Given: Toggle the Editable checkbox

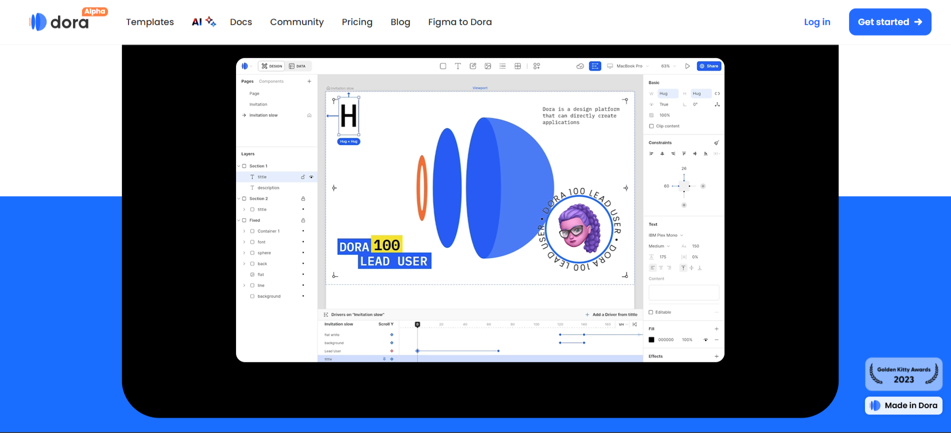Looking at the screenshot, I should click(x=651, y=312).
